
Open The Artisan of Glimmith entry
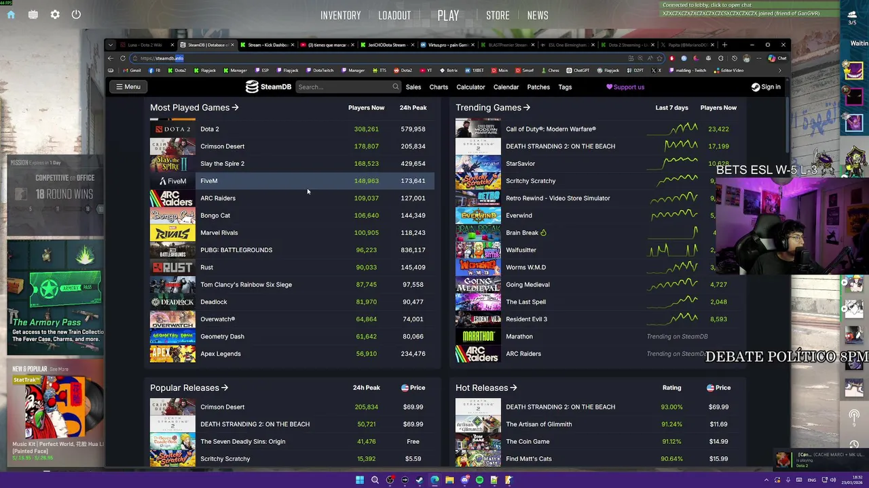point(538,424)
